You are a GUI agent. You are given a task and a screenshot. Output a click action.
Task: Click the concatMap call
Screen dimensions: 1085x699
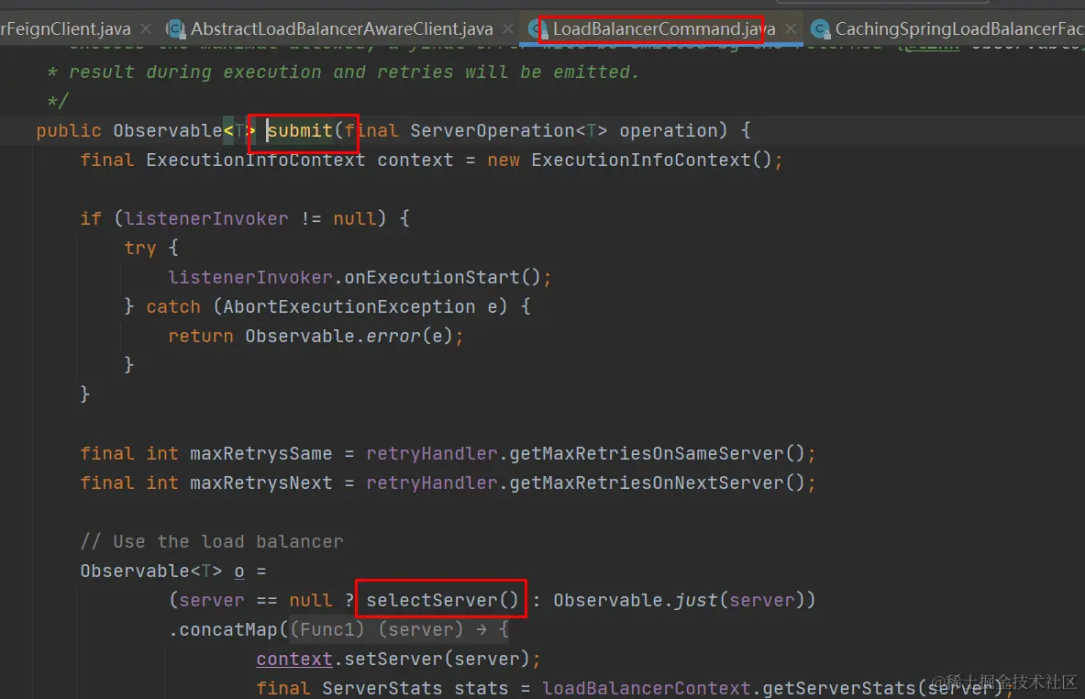click(x=229, y=630)
